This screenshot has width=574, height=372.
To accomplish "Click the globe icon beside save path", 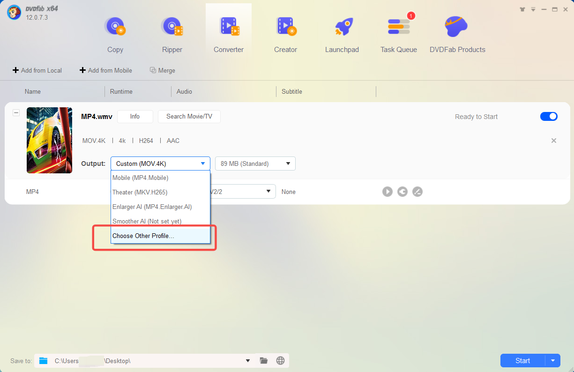I will 281,360.
